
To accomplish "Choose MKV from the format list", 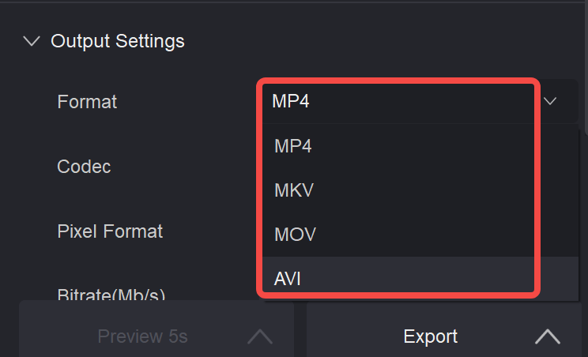I will tap(398, 190).
